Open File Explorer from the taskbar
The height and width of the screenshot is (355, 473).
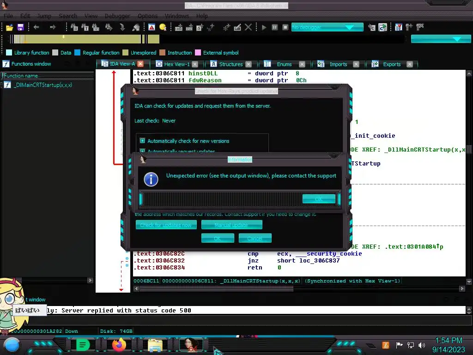[155, 345]
